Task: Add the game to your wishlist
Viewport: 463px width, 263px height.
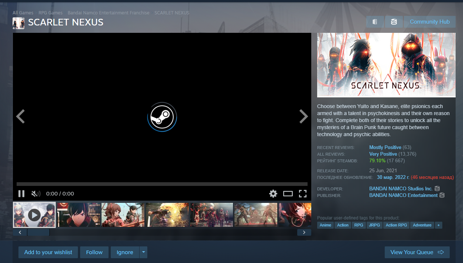Action: (48, 252)
